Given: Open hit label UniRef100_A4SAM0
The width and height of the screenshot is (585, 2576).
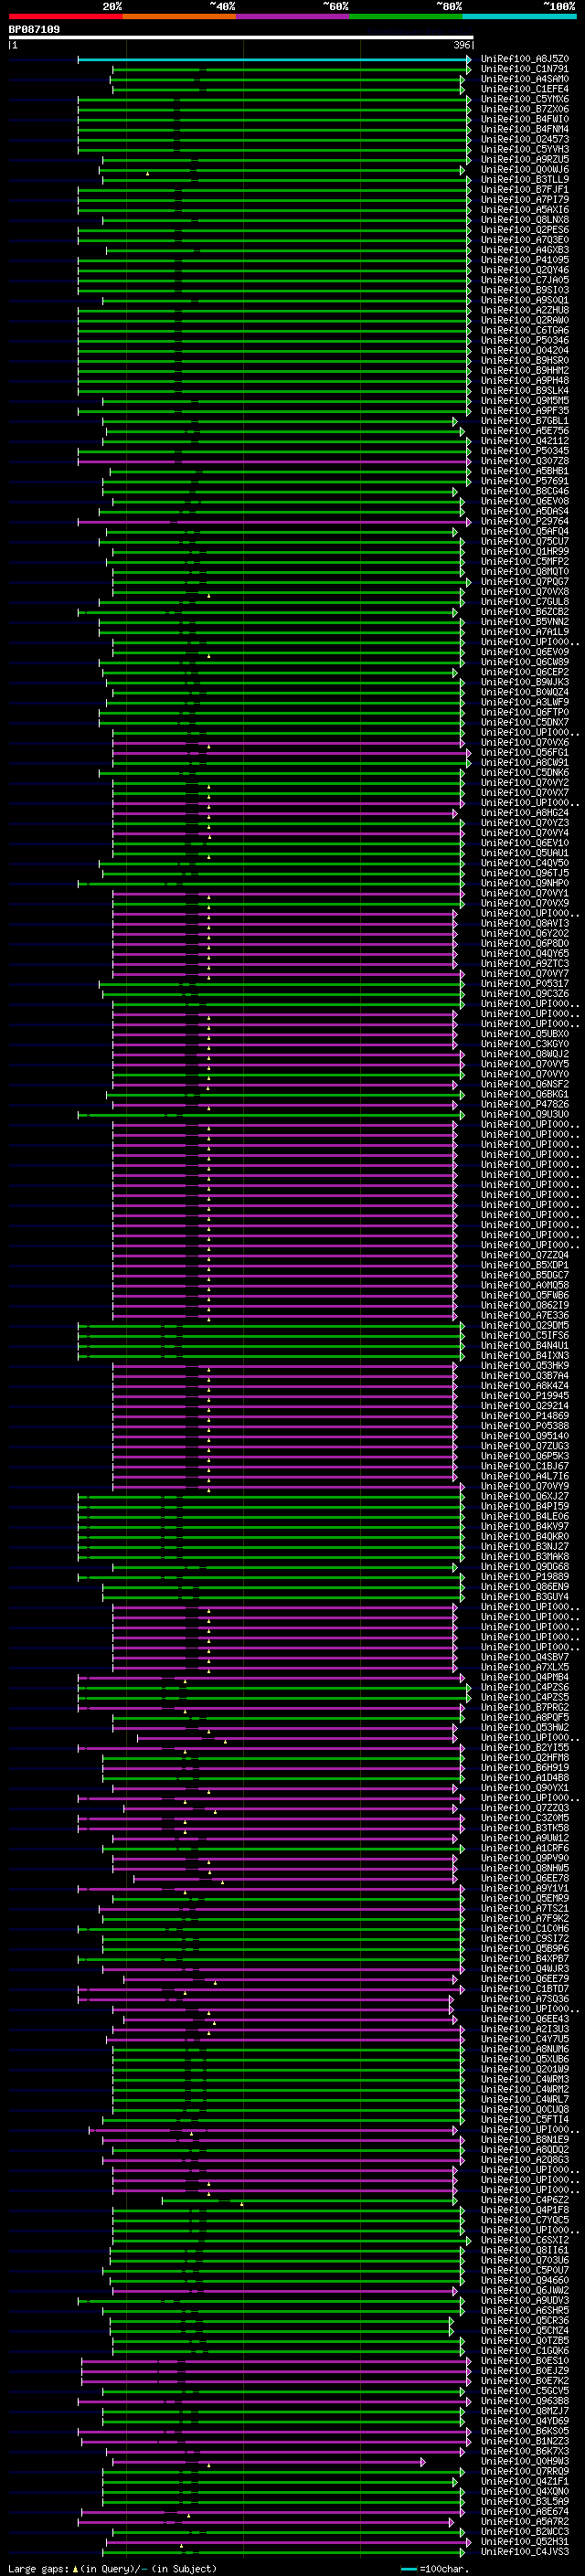Looking at the screenshot, I should tap(525, 79).
